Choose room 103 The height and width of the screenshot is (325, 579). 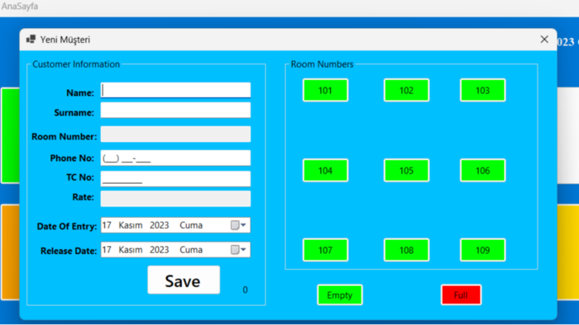pyautogui.click(x=482, y=90)
